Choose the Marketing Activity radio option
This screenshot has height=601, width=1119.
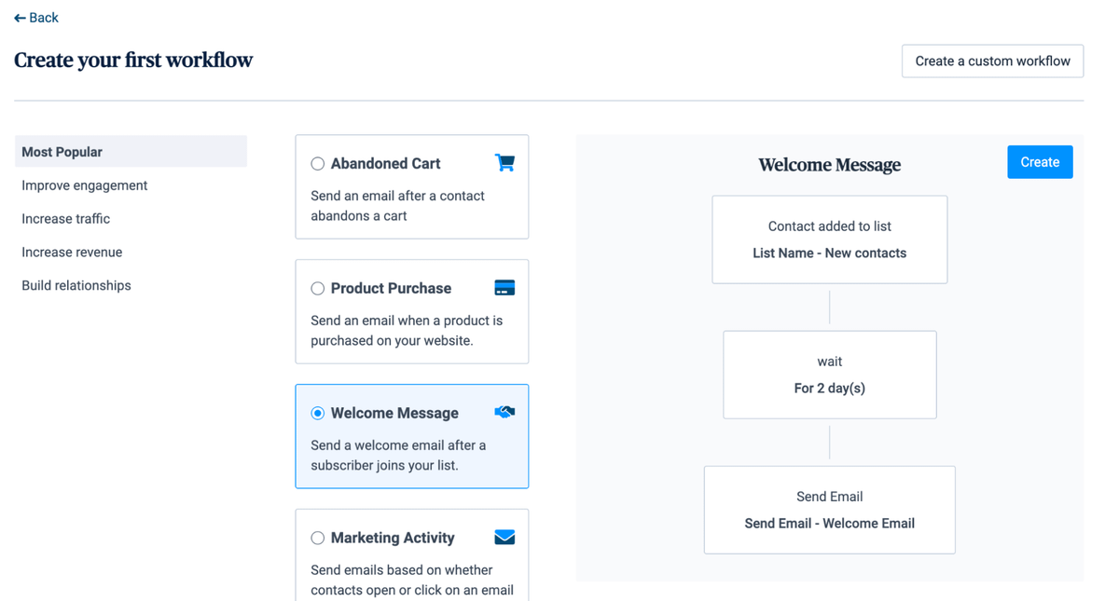[318, 538]
